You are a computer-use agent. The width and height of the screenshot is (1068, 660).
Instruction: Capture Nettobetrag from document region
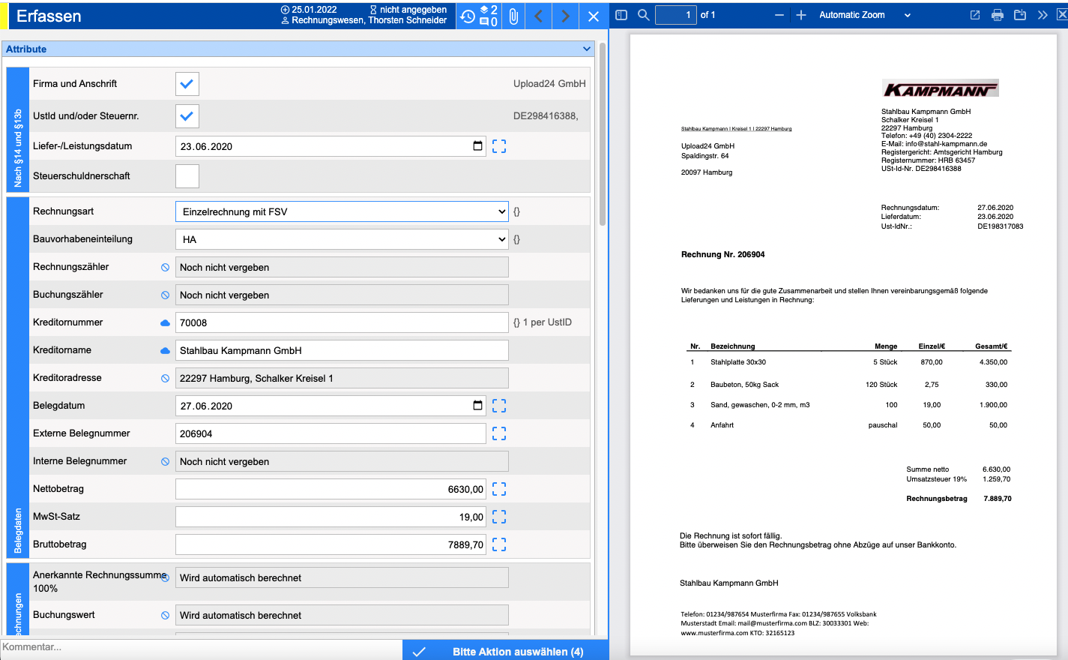[499, 489]
